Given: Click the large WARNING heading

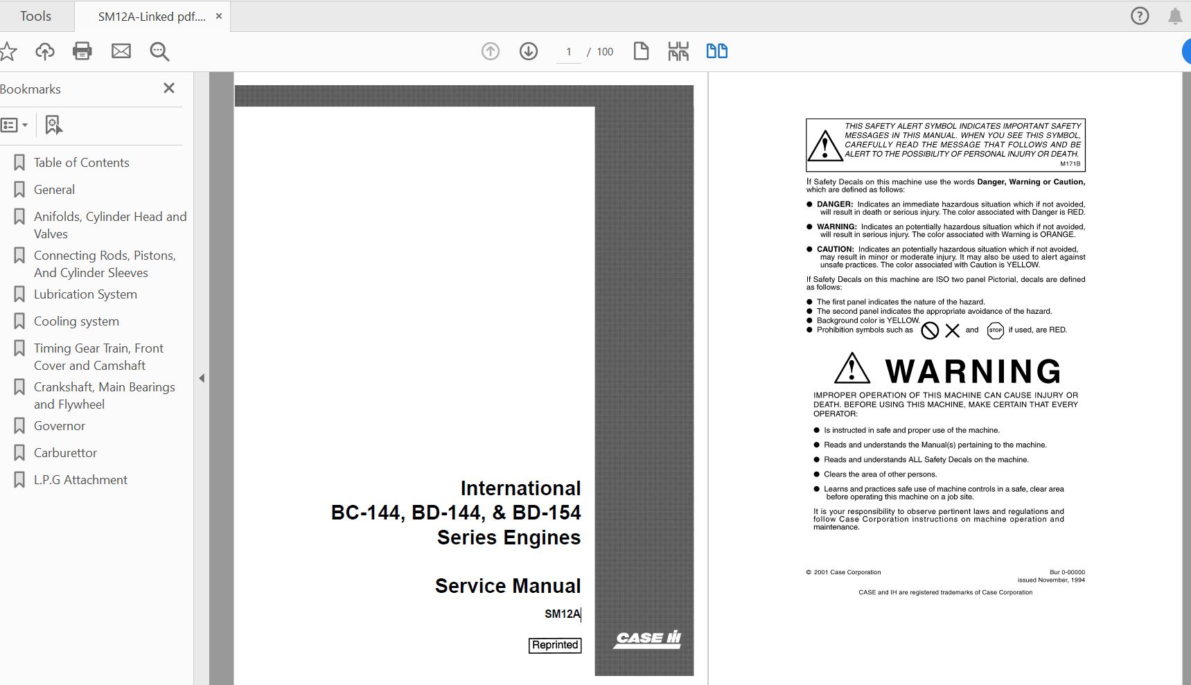Looking at the screenshot, I should coord(973,371).
